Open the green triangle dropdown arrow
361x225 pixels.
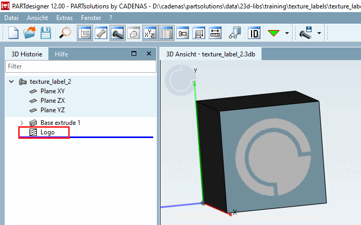[x=287, y=33]
